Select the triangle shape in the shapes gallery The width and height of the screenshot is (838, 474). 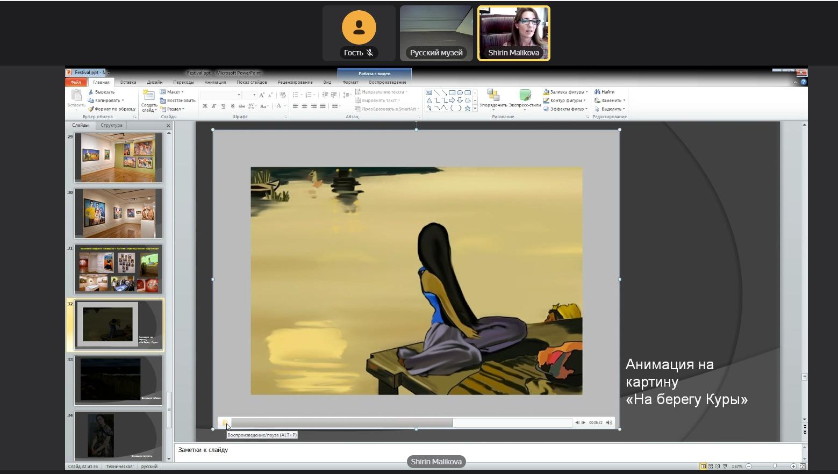click(x=429, y=100)
